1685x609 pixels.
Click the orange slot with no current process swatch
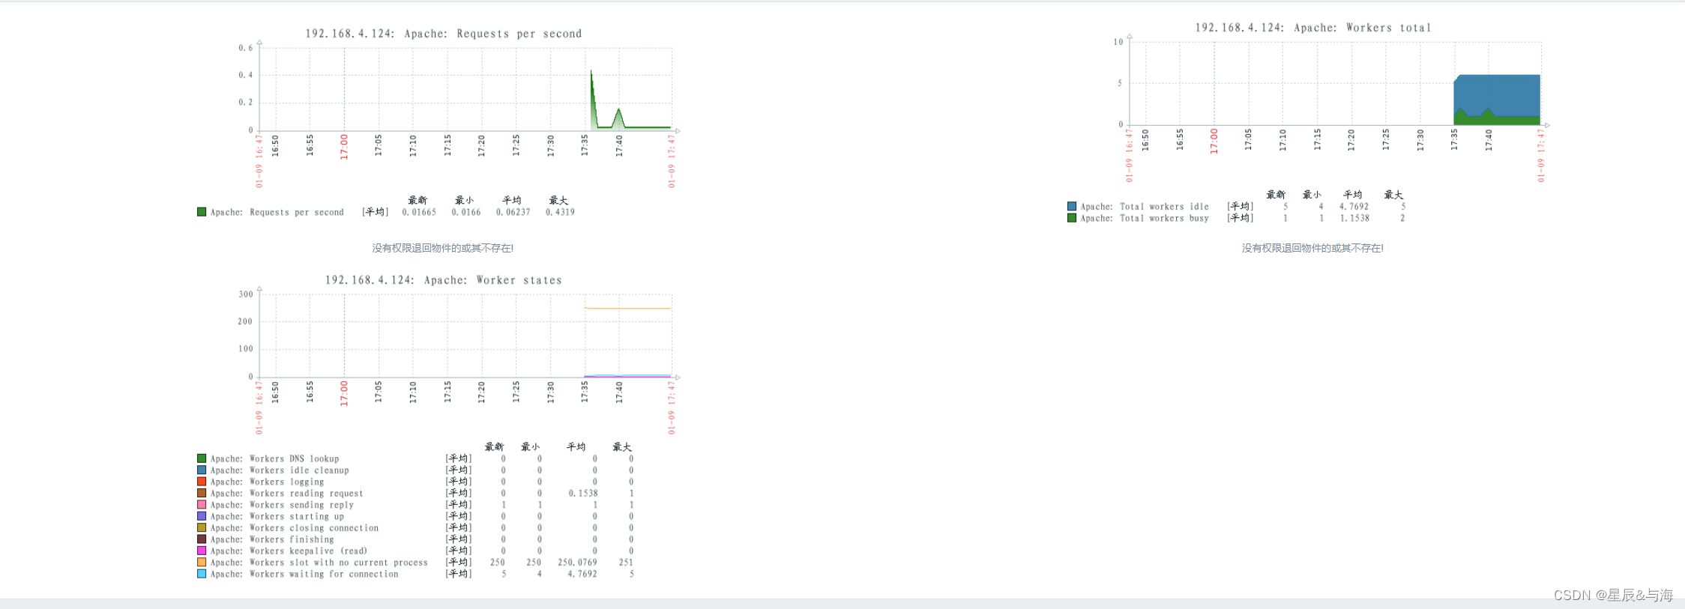tap(202, 562)
